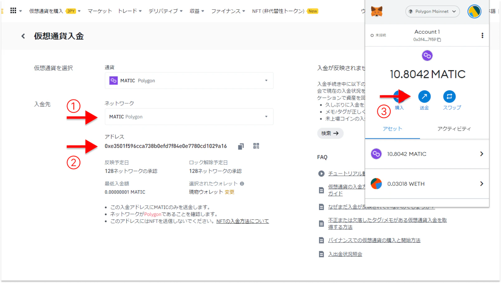This screenshot has width=501, height=283.
Task: Open the 通貨 MATIC Polygon currency dropdown
Action: click(189, 80)
